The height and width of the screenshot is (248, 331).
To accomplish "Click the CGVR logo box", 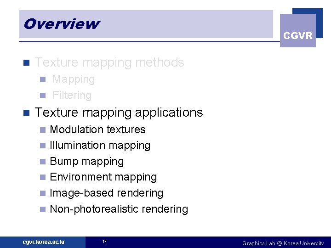I will (297, 30).
